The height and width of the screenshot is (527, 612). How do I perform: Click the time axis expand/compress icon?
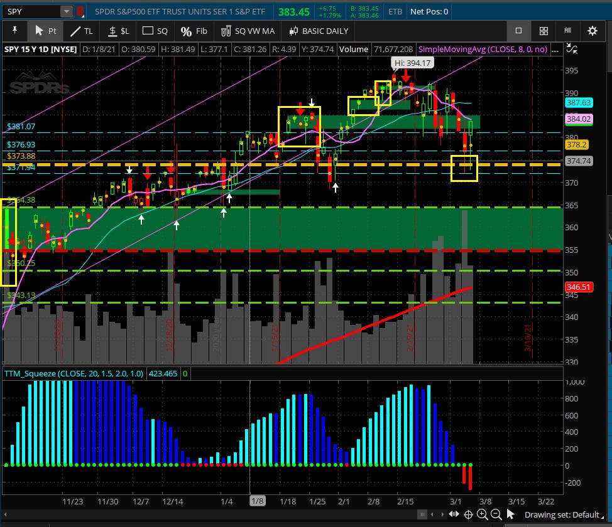(454, 514)
